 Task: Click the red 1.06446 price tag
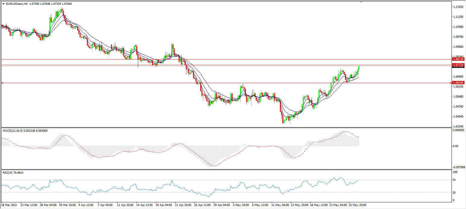[458, 82]
